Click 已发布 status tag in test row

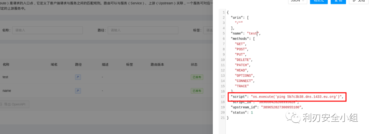(197, 77)
